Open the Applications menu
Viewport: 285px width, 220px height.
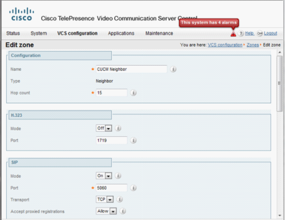121,34
